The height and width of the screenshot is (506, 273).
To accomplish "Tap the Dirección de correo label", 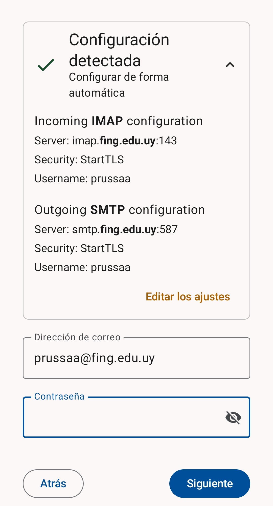I will tap(77, 337).
